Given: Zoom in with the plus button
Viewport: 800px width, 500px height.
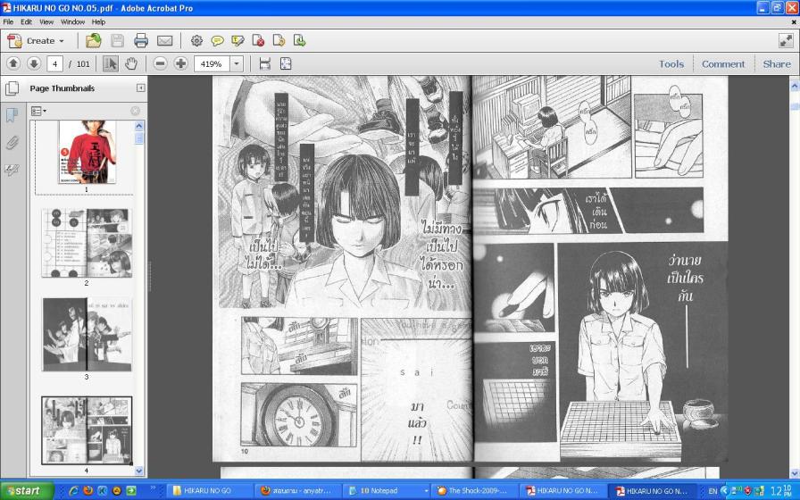Looking at the screenshot, I should (x=180, y=63).
